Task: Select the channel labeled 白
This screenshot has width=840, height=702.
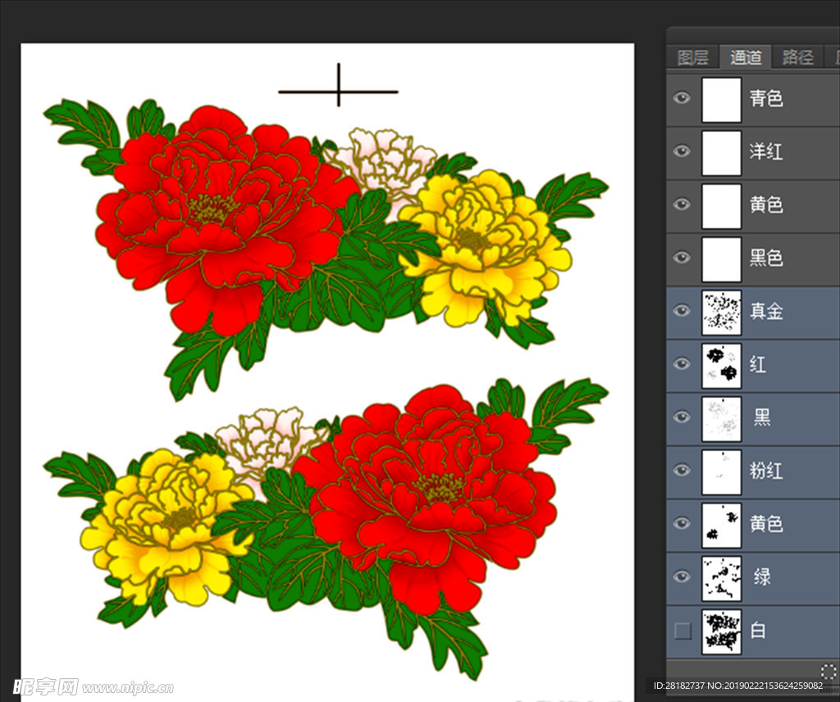Action: point(757,631)
